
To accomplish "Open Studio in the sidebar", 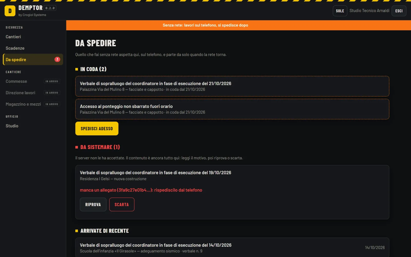I will (x=33, y=126).
